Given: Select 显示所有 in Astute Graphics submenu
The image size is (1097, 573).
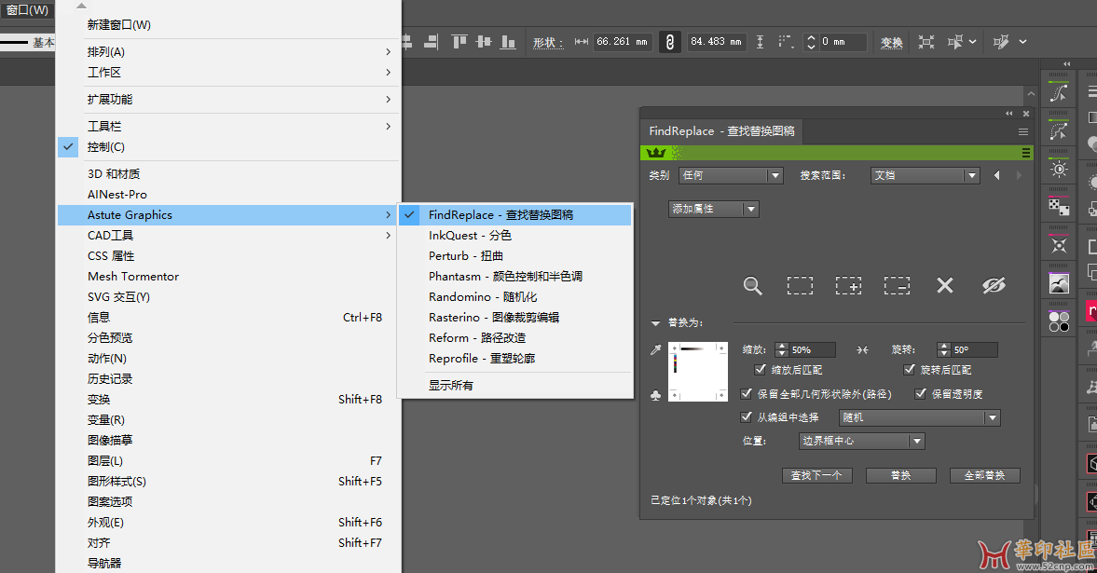Looking at the screenshot, I should (x=514, y=386).
